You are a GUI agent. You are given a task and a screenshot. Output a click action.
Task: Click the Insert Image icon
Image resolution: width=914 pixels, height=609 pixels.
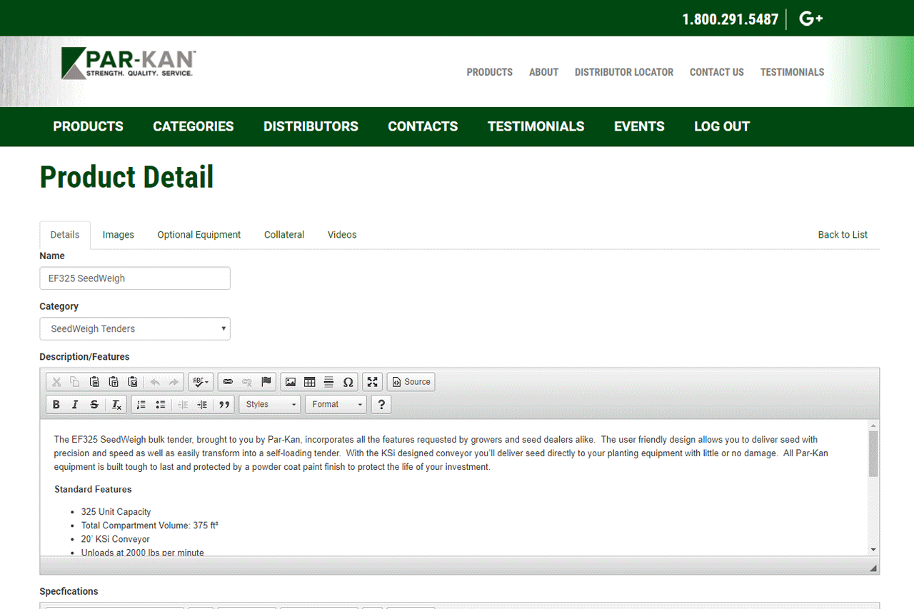pos(291,382)
